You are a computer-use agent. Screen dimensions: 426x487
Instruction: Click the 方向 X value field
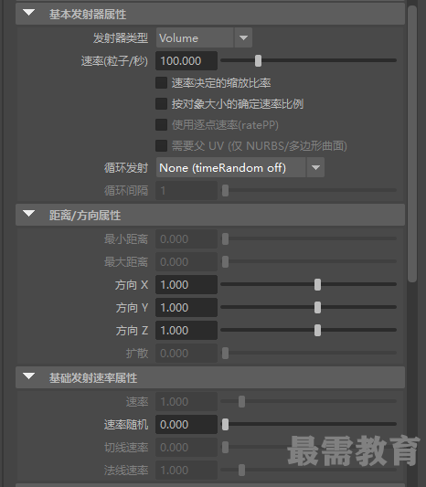click(x=186, y=284)
